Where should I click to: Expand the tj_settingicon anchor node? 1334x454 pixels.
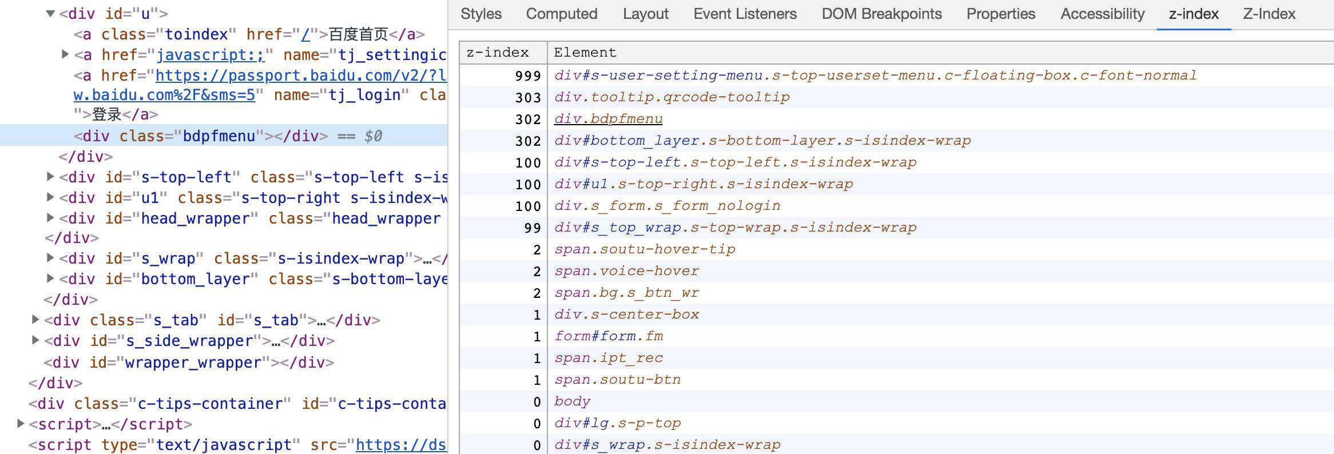(x=65, y=54)
